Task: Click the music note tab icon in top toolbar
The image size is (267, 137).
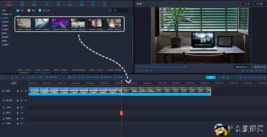Action: [58, 3]
